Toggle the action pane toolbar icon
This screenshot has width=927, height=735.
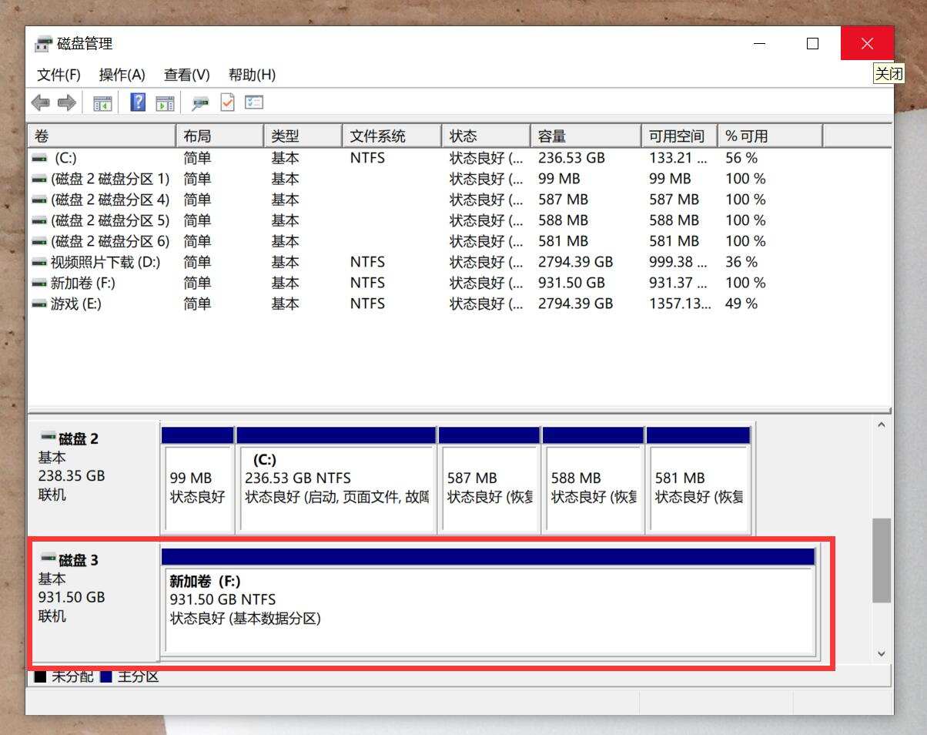coord(165,102)
